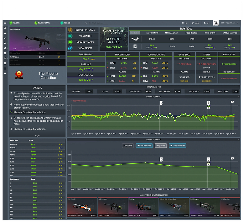The height and width of the screenshot is (223, 244).
Task: Click the shopping cart sidebar icon
Action: pos(5,58)
